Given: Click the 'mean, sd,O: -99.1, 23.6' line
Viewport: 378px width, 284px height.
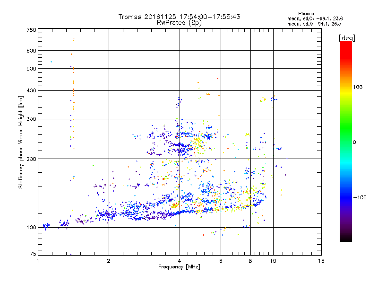Looking at the screenshot, I should [x=315, y=18].
